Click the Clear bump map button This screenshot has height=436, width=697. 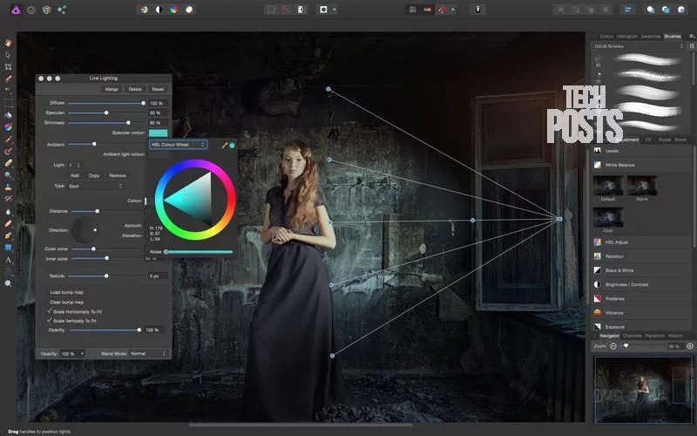(67, 302)
